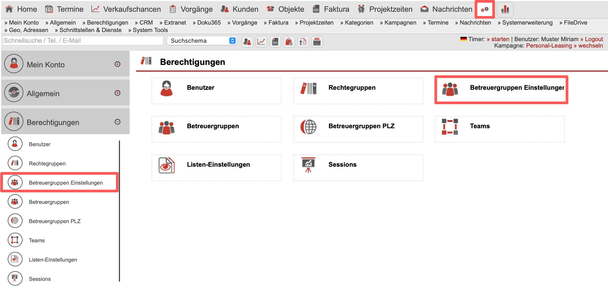The height and width of the screenshot is (288, 608).
Task: Click the shopping bag with plus icon
Action: 289,42
